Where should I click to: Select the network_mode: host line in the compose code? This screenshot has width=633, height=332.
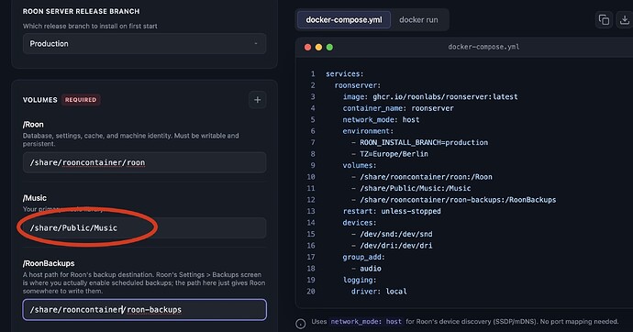[381, 120]
